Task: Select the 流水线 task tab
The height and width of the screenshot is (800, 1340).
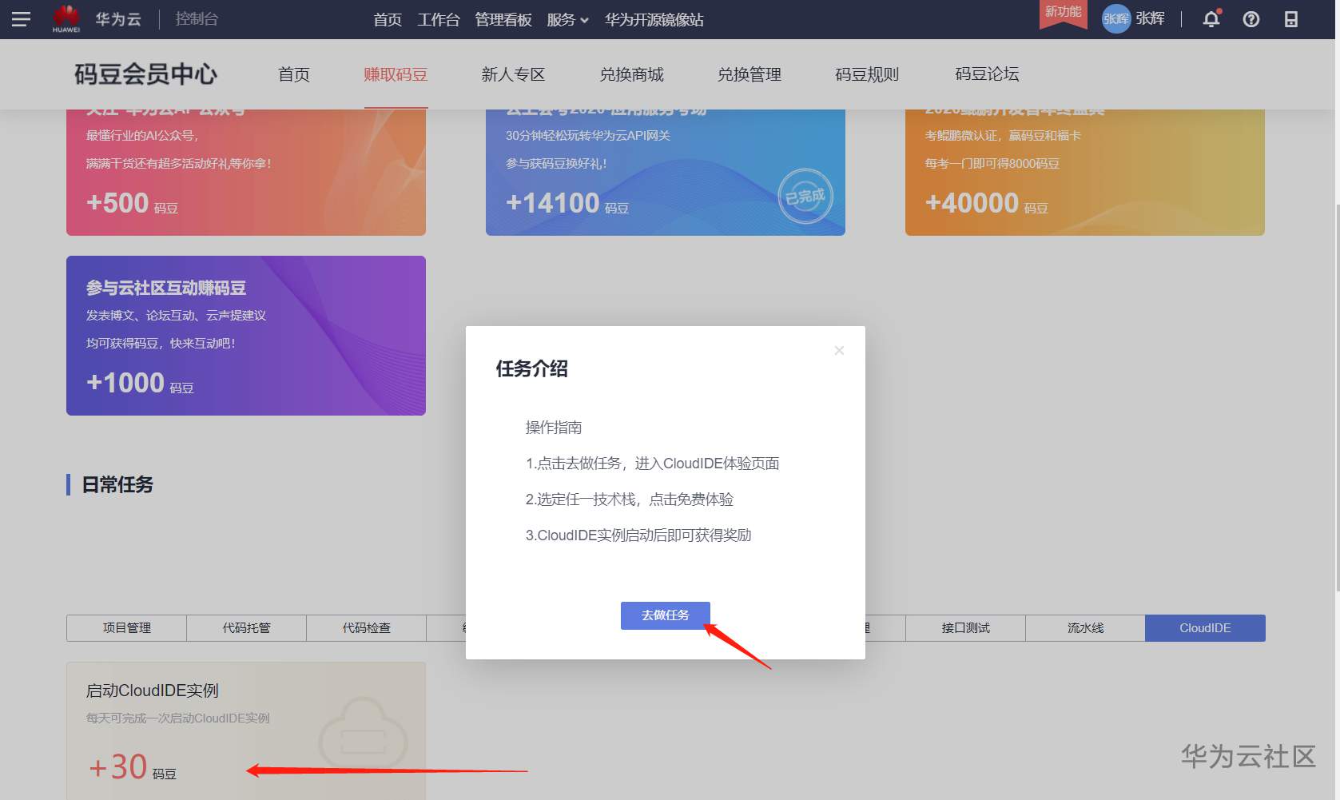Action: (1085, 628)
